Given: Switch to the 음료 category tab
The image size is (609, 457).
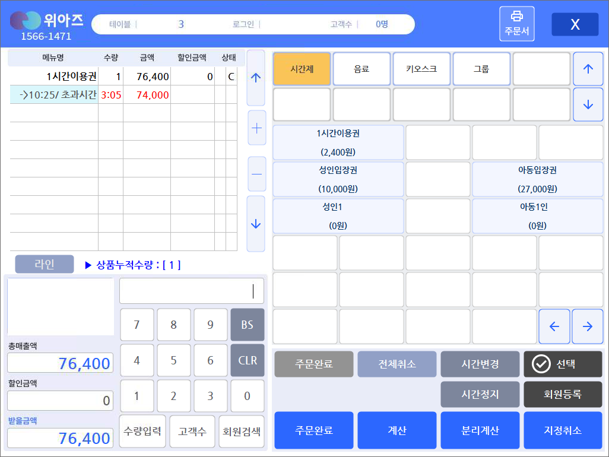Looking at the screenshot, I should coord(361,69).
